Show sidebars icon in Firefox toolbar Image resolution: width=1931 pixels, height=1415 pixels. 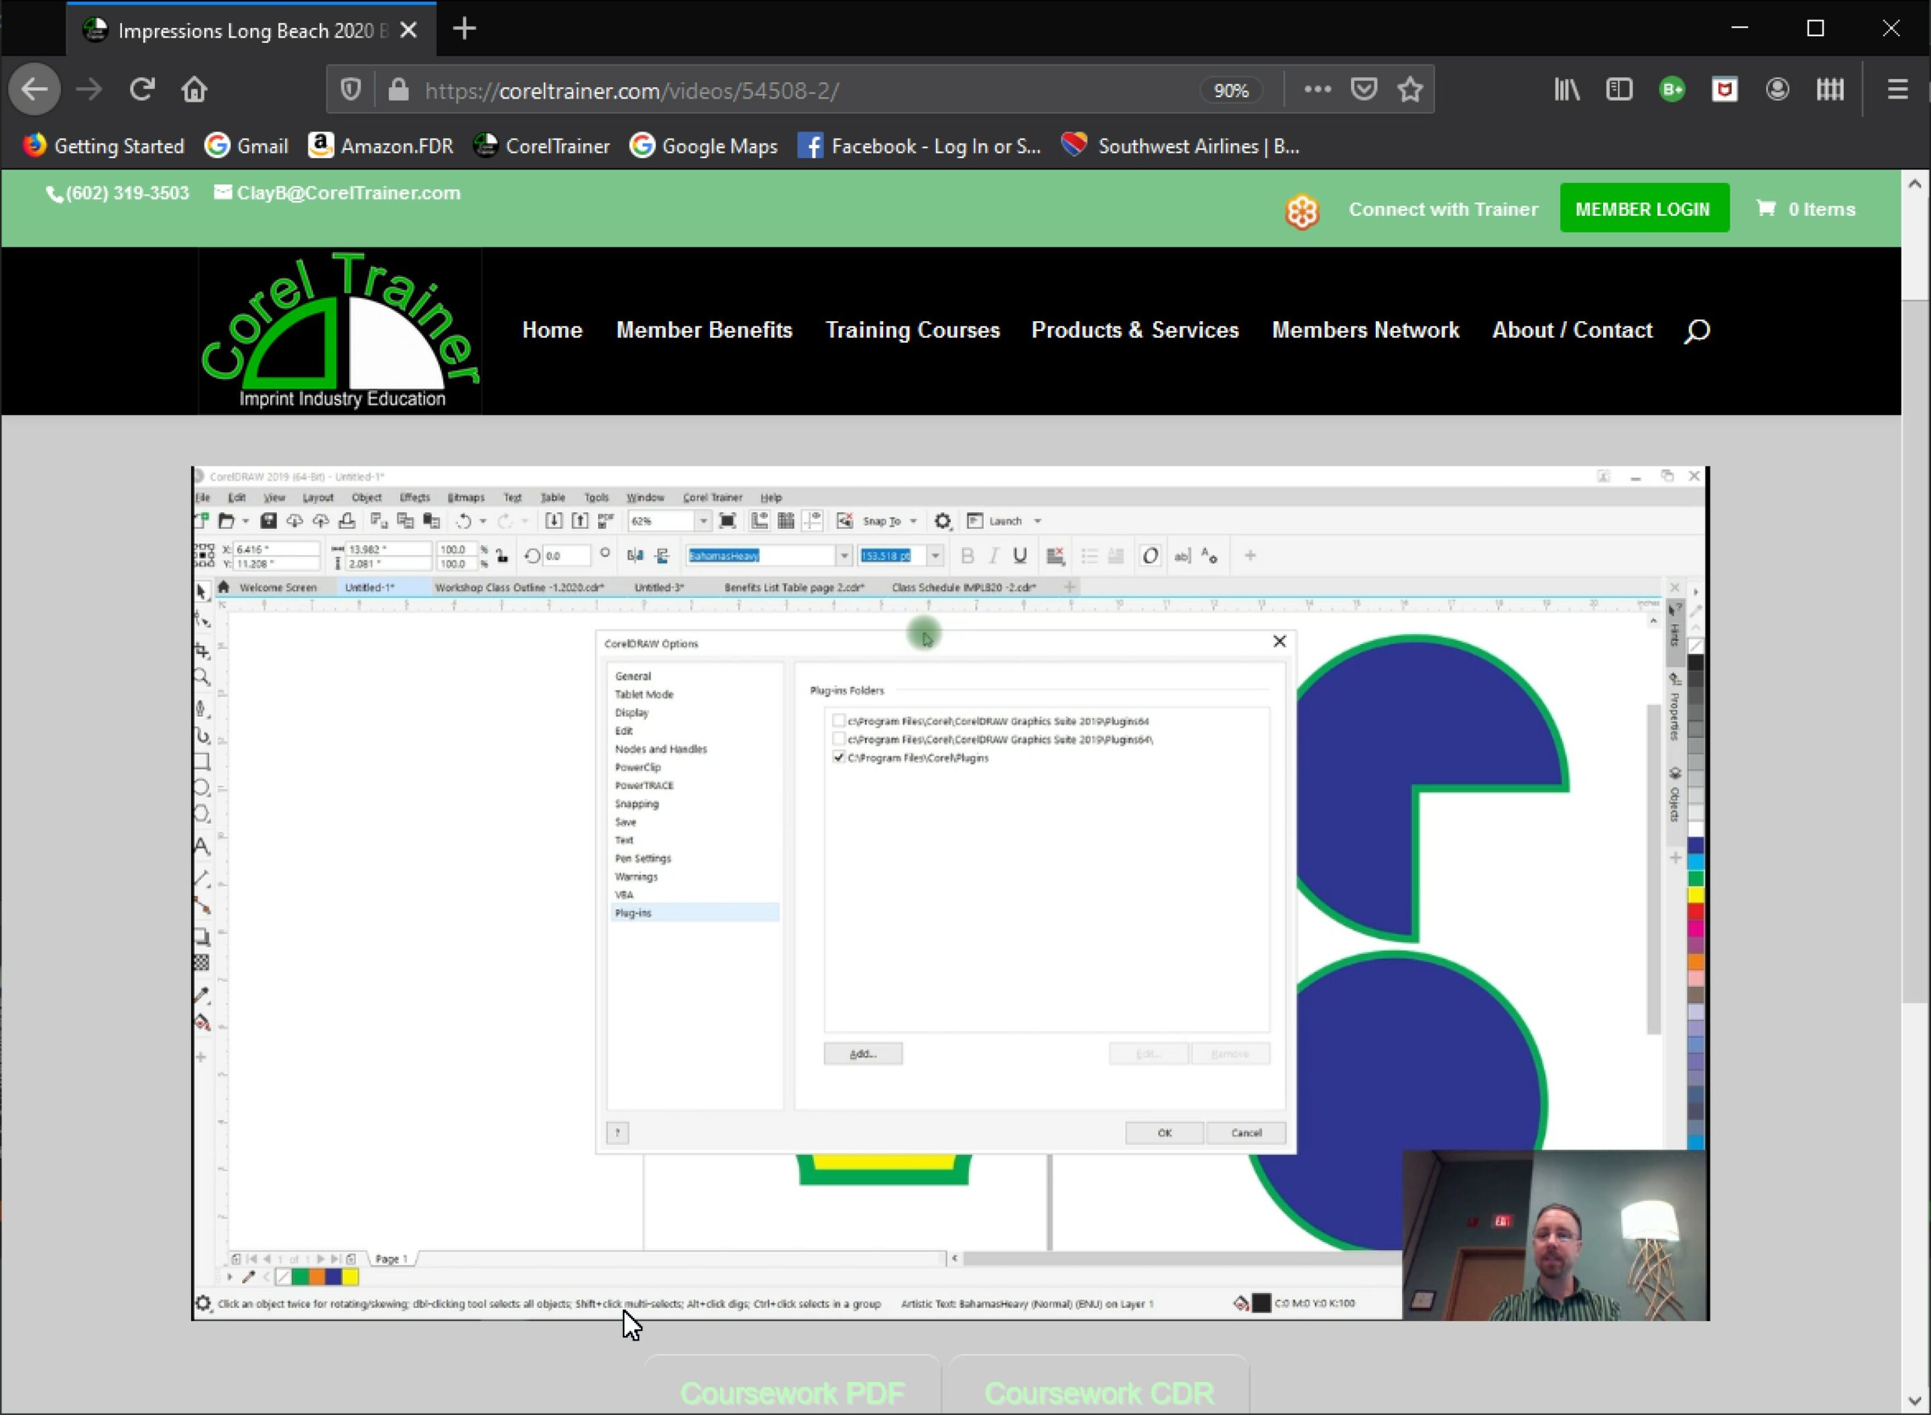[1619, 89]
